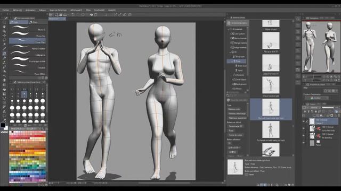The image size is (341, 191).
Task: Select the hand pose thumbnail at list bottom
Action: 271,150
